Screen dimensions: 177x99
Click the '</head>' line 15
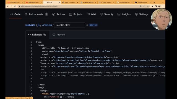click(x=41, y=85)
